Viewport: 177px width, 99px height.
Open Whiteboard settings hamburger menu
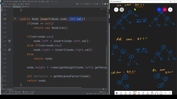coord(170,10)
